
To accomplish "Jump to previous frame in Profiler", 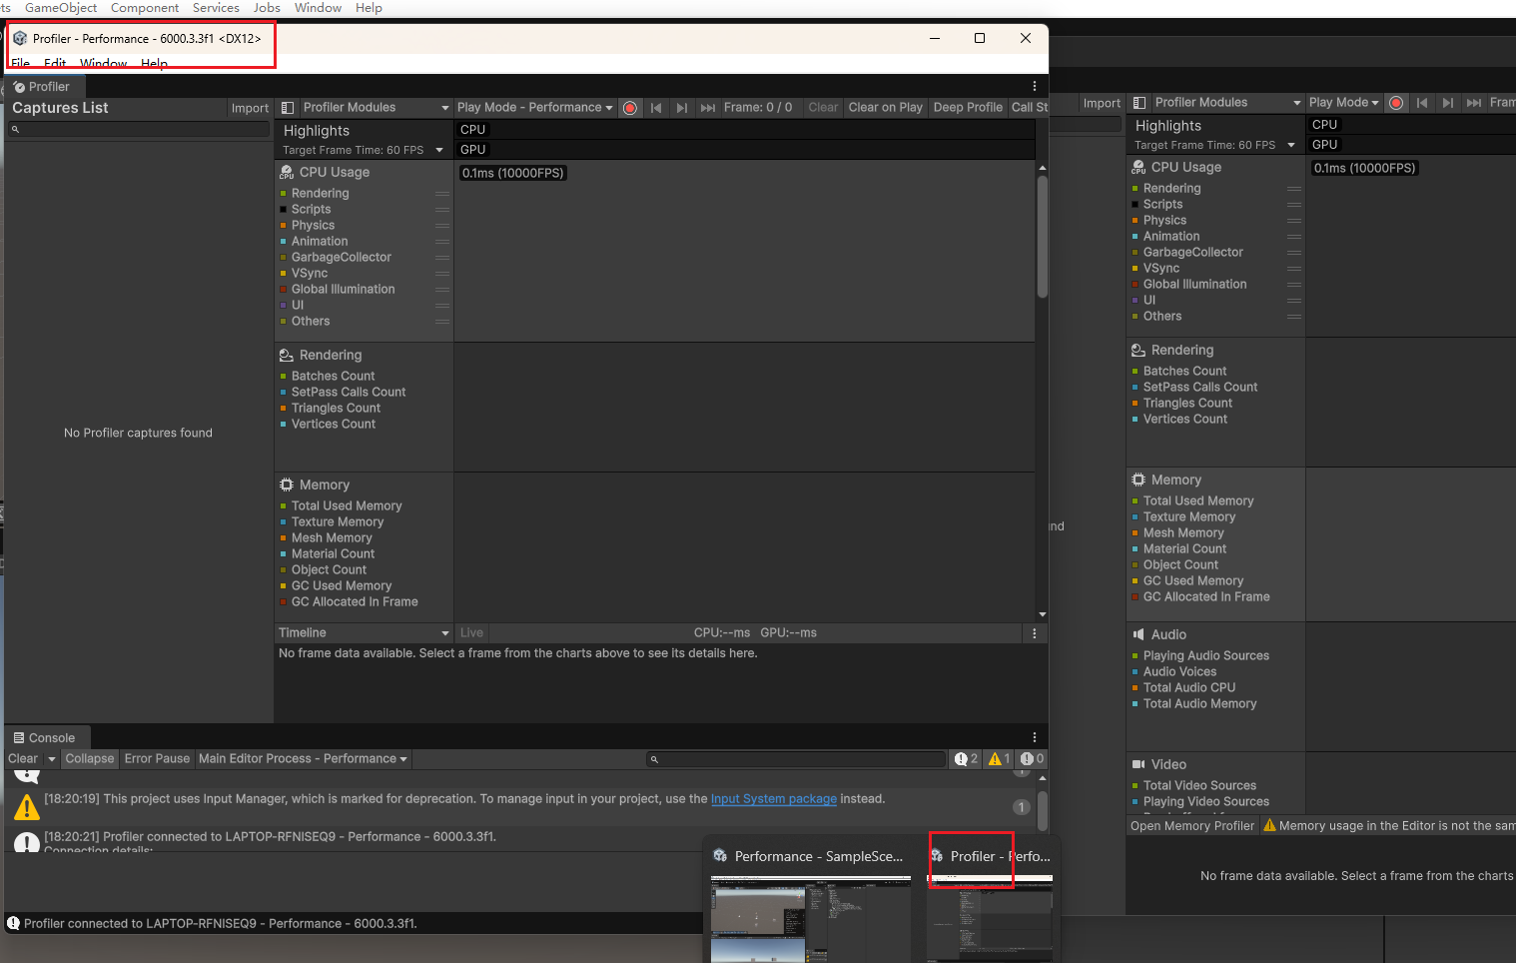I will [656, 108].
